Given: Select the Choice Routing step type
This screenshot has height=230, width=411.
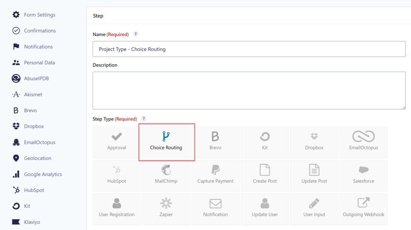Looking at the screenshot, I should [166, 142].
